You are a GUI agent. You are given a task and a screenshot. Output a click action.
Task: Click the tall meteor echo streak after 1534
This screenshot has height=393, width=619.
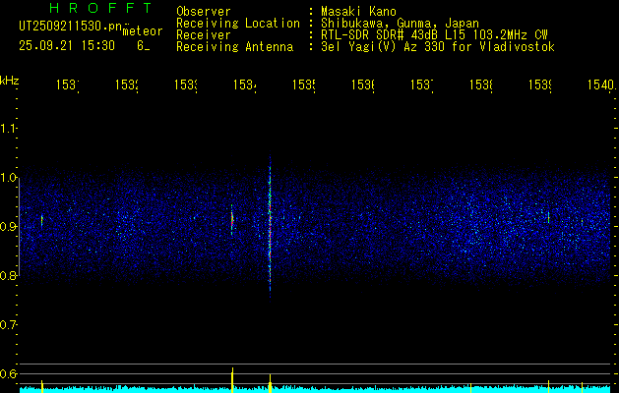tap(270, 227)
